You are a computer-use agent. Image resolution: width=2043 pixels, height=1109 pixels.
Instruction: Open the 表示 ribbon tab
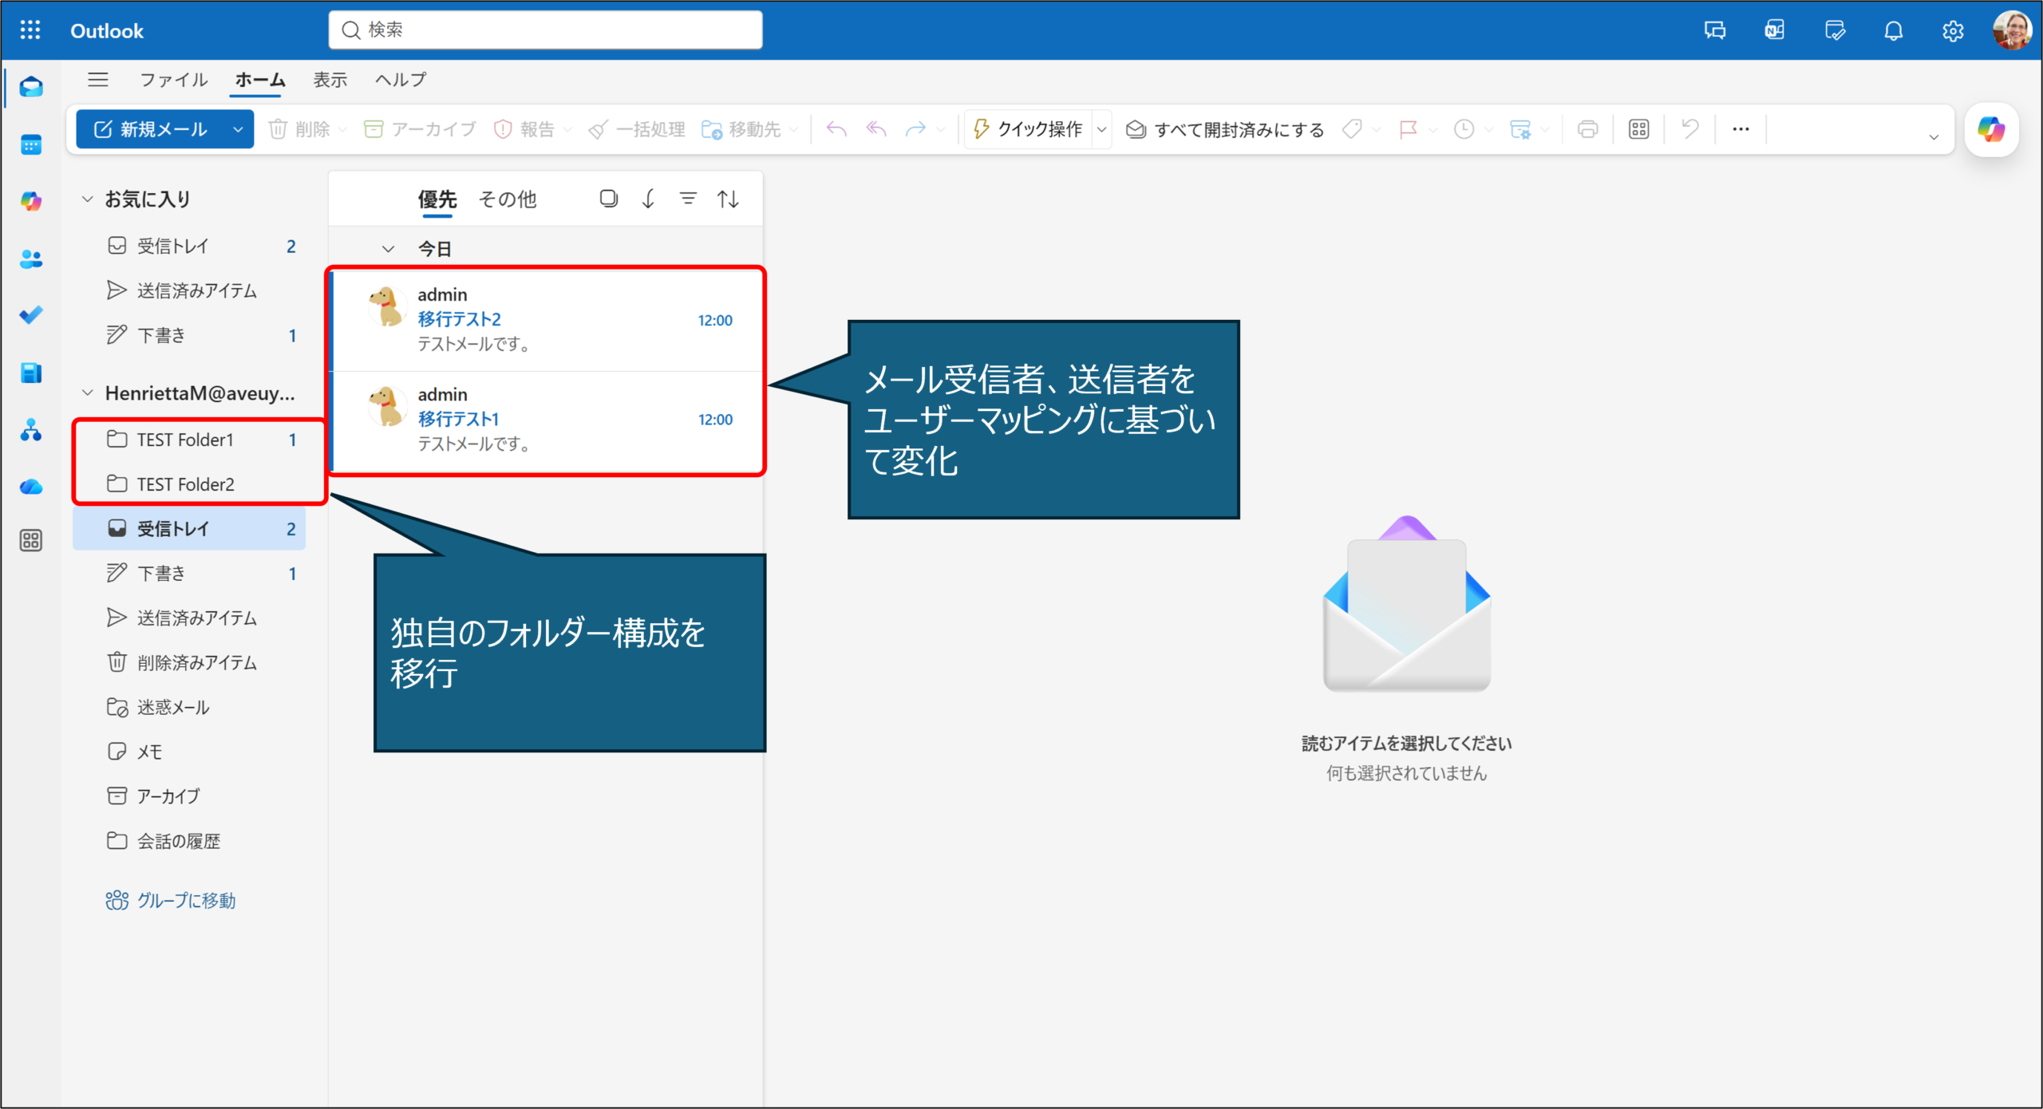tap(330, 80)
